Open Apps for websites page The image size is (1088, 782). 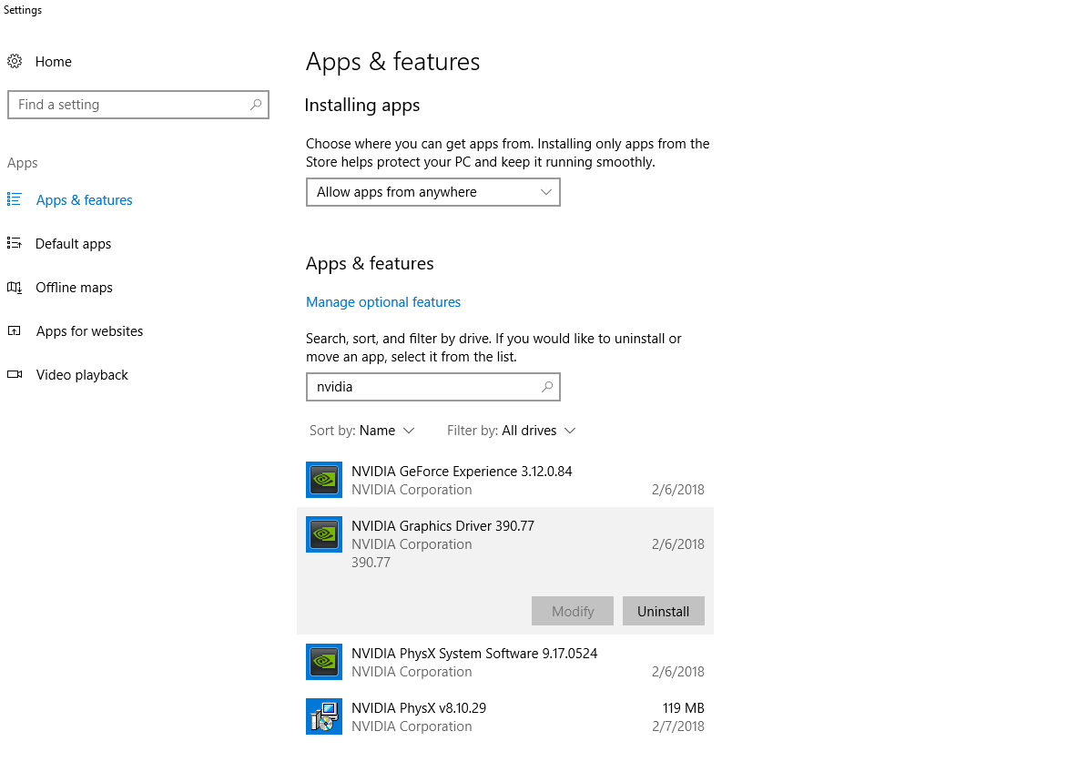coord(89,331)
